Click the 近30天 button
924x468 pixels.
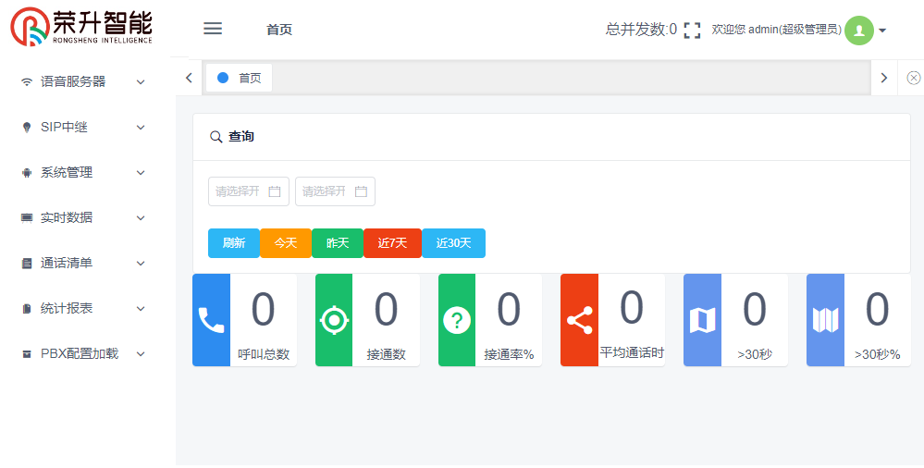pos(454,243)
